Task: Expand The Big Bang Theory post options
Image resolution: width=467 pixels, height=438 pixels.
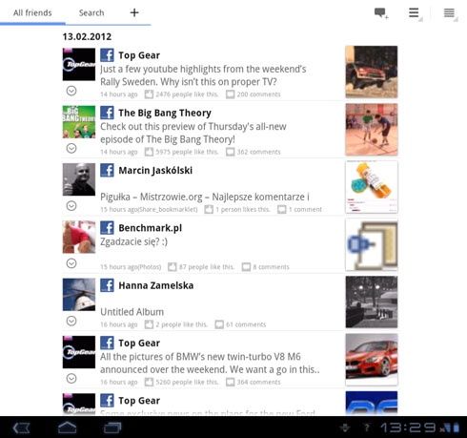Action: (71, 148)
